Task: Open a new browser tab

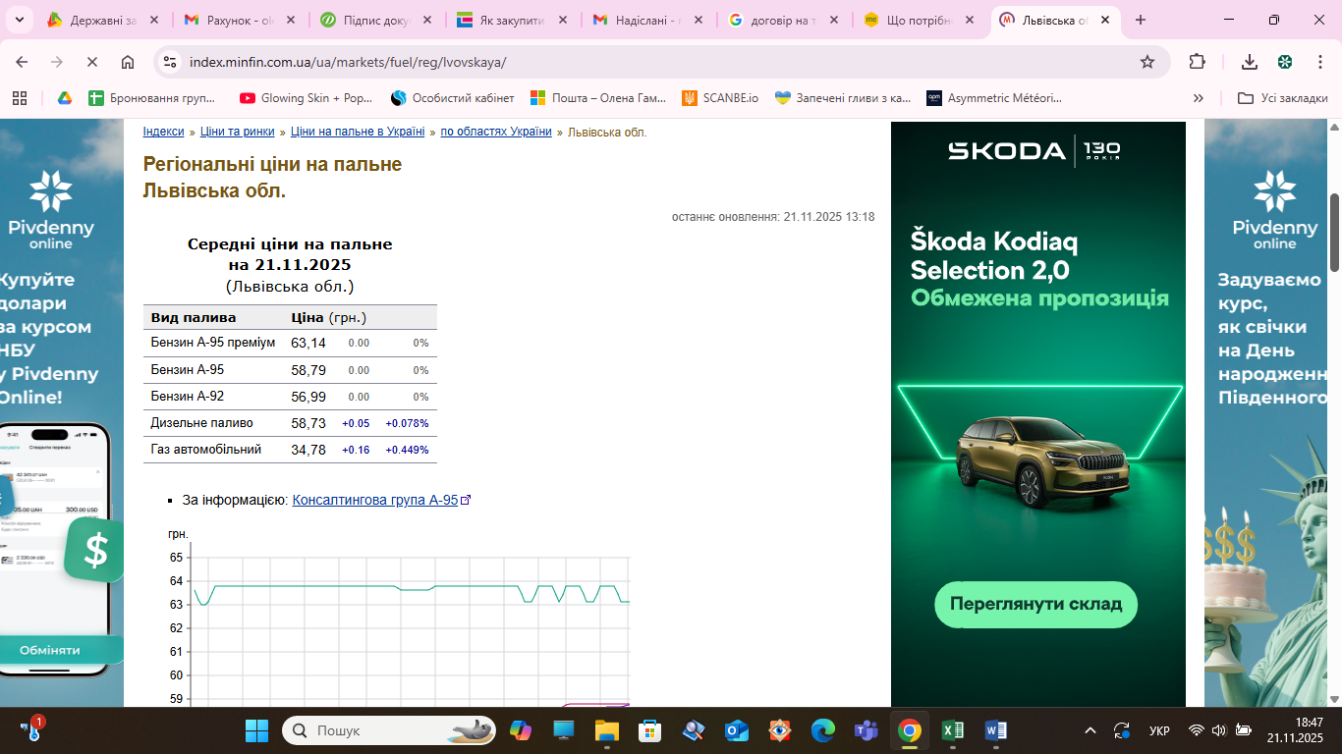Action: coord(1140,20)
